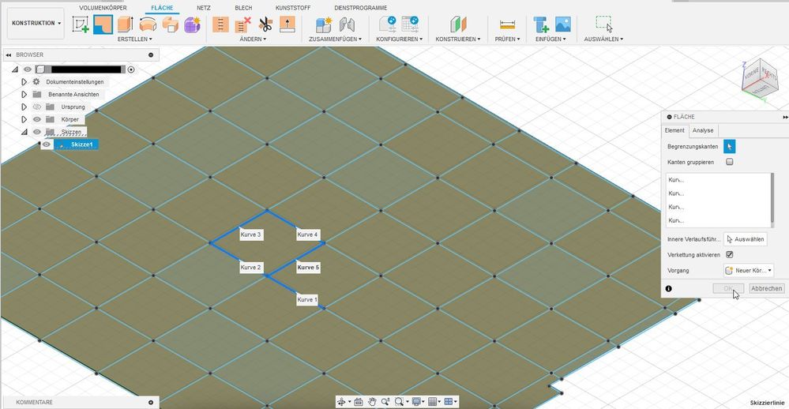789x409 pixels.
Task: Open the ERSTELLEN dropdown menu
Action: pyautogui.click(x=134, y=39)
